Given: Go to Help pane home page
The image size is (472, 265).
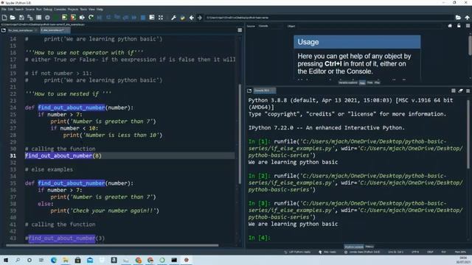Looking at the screenshot, I should pyautogui.click(x=450, y=26).
